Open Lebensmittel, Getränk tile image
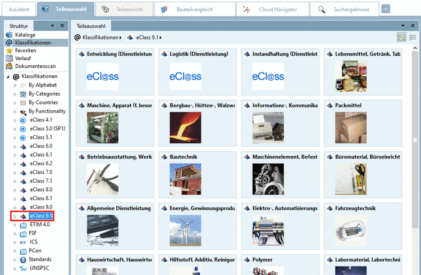This screenshot has height=275, width=421. tap(351, 76)
